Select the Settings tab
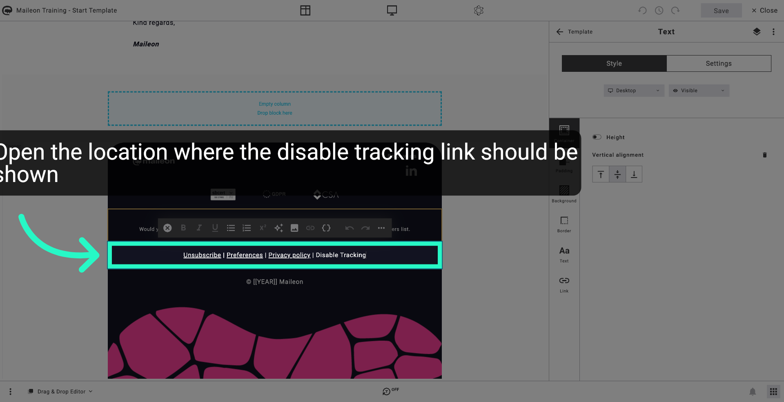784x402 pixels. pyautogui.click(x=719, y=64)
